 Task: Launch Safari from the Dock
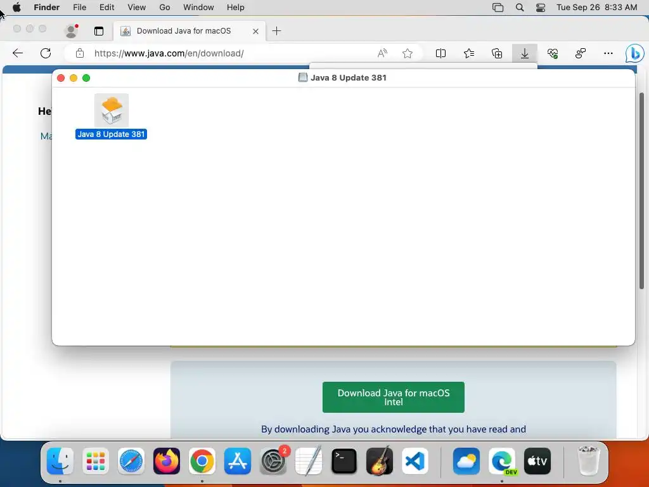tap(131, 461)
